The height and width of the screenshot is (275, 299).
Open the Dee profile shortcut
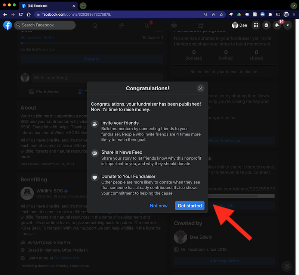point(240,25)
